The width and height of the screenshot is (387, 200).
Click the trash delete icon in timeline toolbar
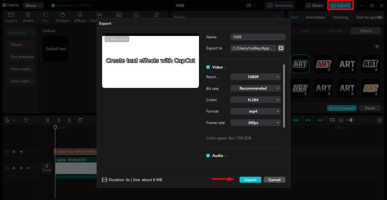coord(80,120)
